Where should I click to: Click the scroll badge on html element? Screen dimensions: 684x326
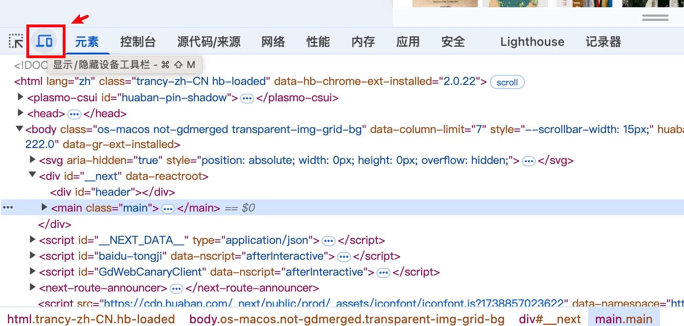(x=507, y=82)
